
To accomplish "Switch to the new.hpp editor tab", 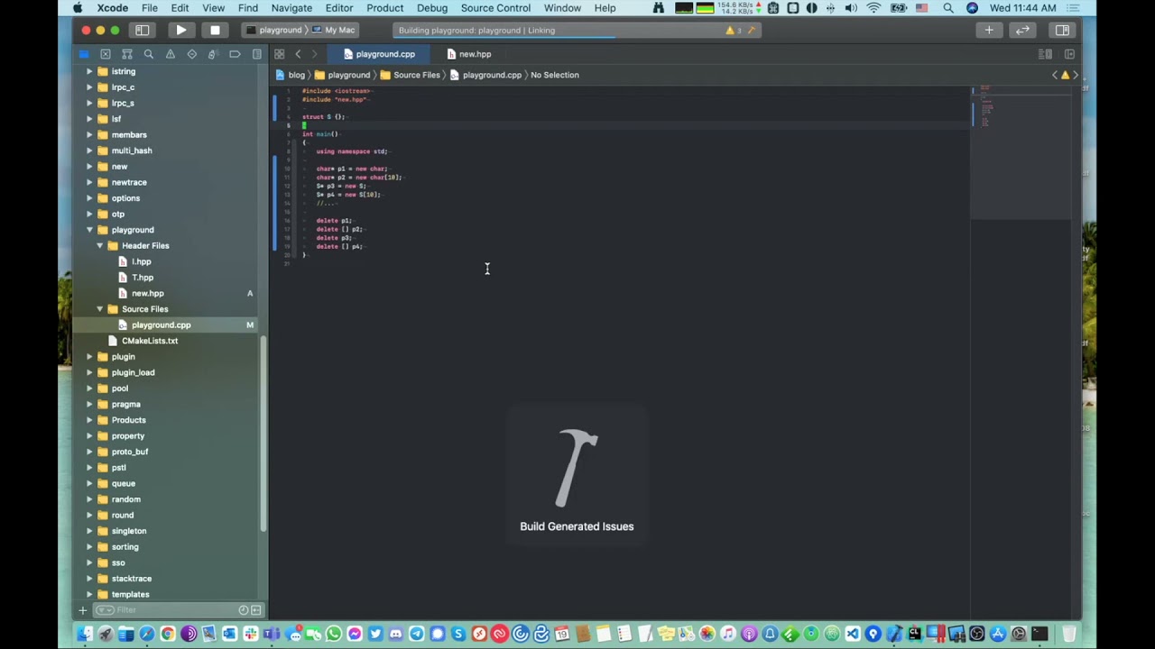I will pos(469,54).
